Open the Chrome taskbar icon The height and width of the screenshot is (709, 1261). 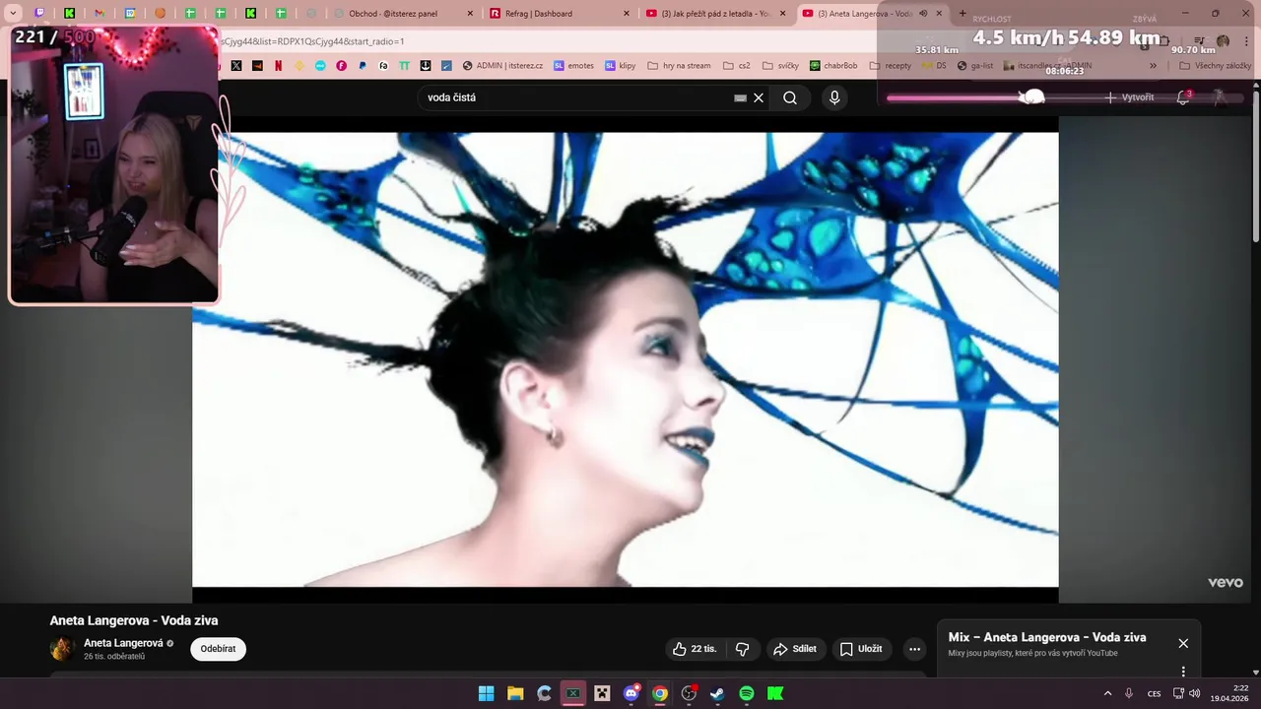click(660, 693)
